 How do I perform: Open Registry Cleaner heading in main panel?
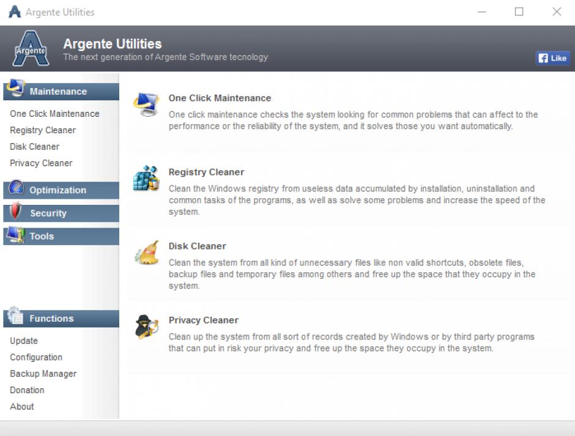(206, 172)
